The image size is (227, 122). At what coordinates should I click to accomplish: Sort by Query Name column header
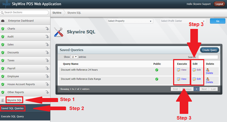coord(71,64)
